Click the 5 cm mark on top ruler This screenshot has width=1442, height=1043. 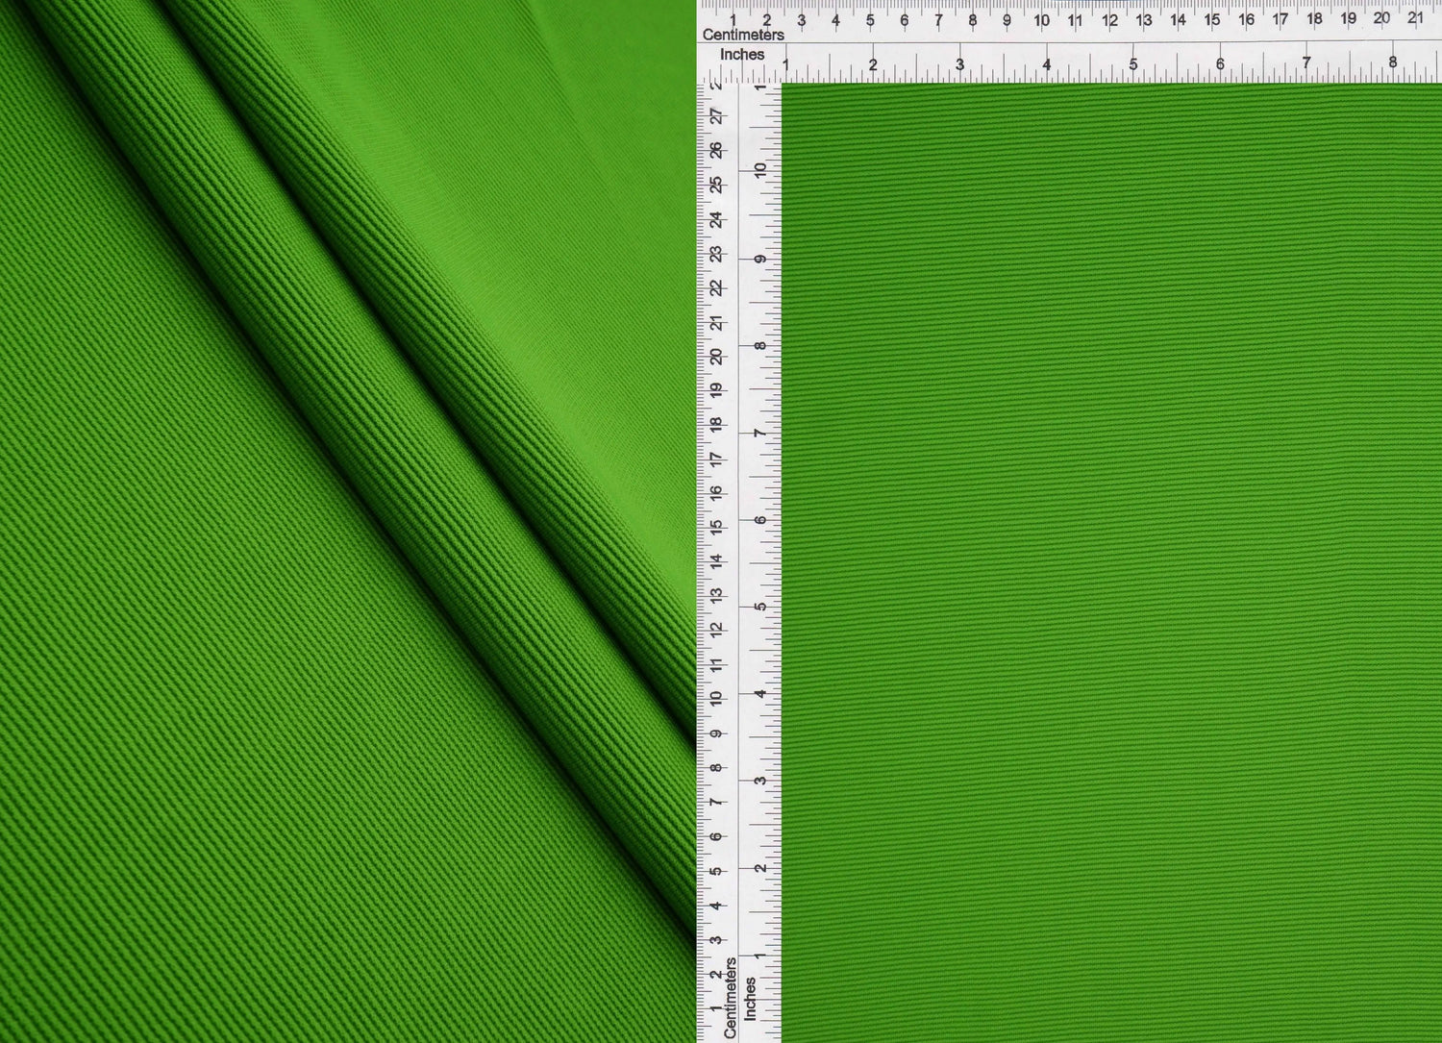pyautogui.click(x=870, y=20)
